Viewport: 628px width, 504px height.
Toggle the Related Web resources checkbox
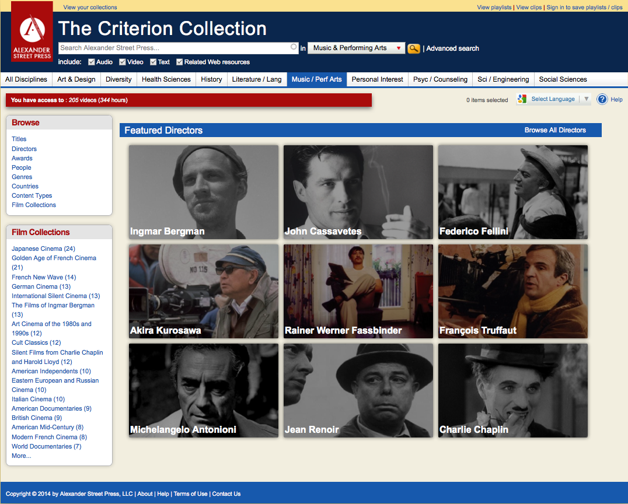(179, 62)
